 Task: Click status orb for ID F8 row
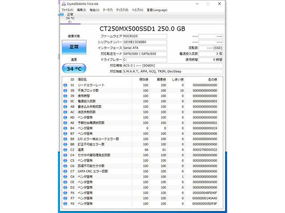(x=65, y=204)
